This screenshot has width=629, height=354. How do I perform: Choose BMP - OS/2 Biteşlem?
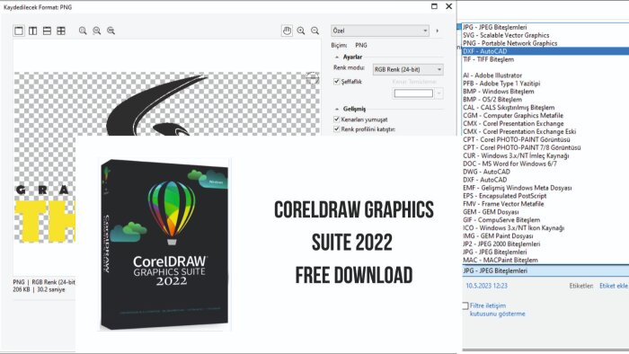tap(492, 100)
